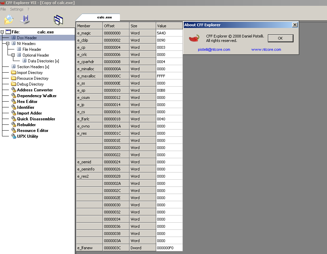This screenshot has width=327, height=254.
Task: Edit the e_magic value 5A4D
Action: point(169,33)
